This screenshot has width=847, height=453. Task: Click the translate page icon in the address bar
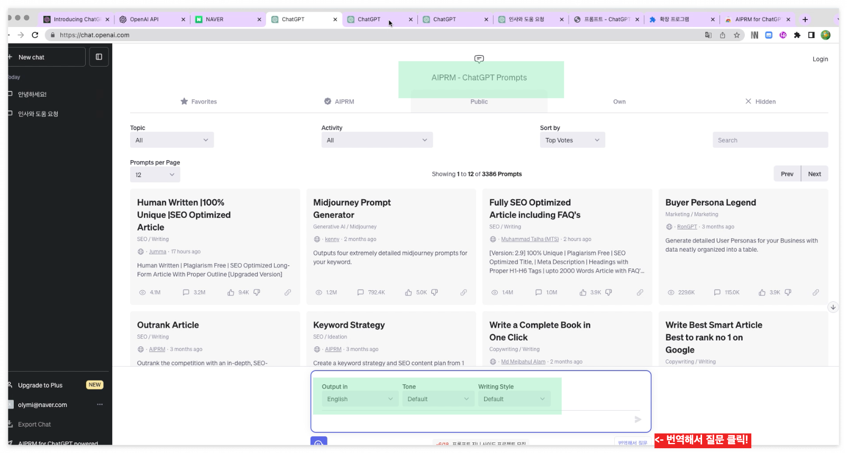point(708,35)
